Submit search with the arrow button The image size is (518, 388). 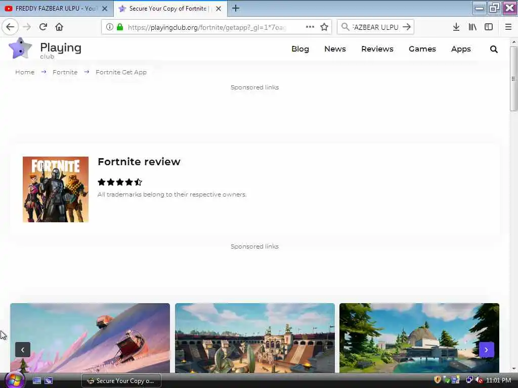click(407, 27)
